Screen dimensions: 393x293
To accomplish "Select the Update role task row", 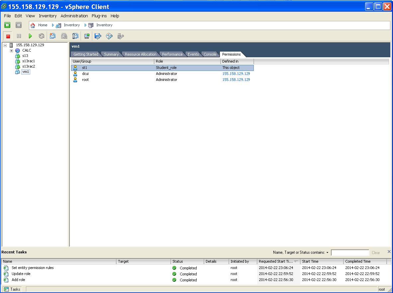I will (x=196, y=274).
